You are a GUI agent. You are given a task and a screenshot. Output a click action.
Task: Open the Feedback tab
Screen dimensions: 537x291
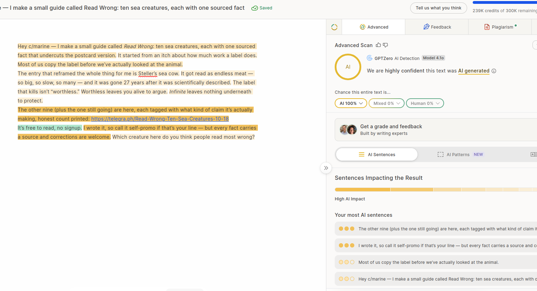[437, 27]
